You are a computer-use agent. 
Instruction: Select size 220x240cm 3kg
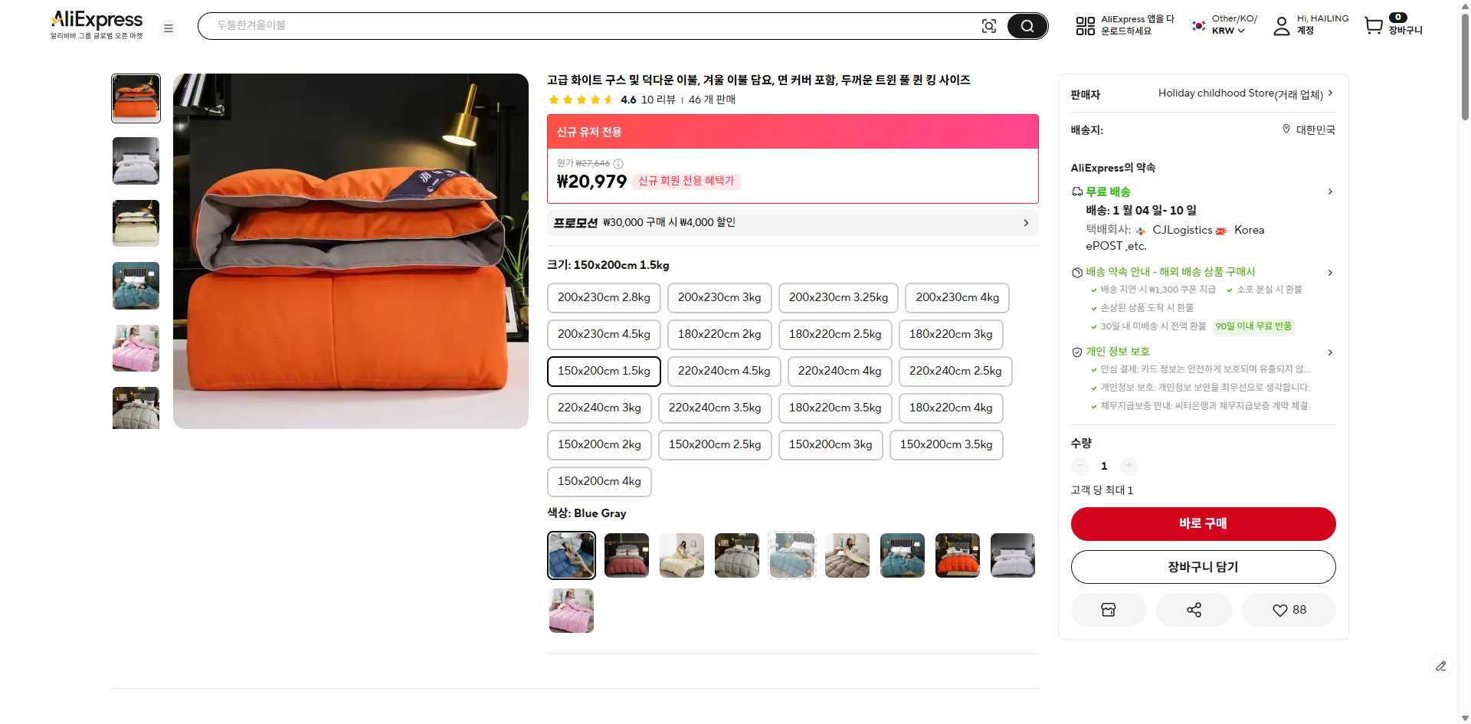599,408
